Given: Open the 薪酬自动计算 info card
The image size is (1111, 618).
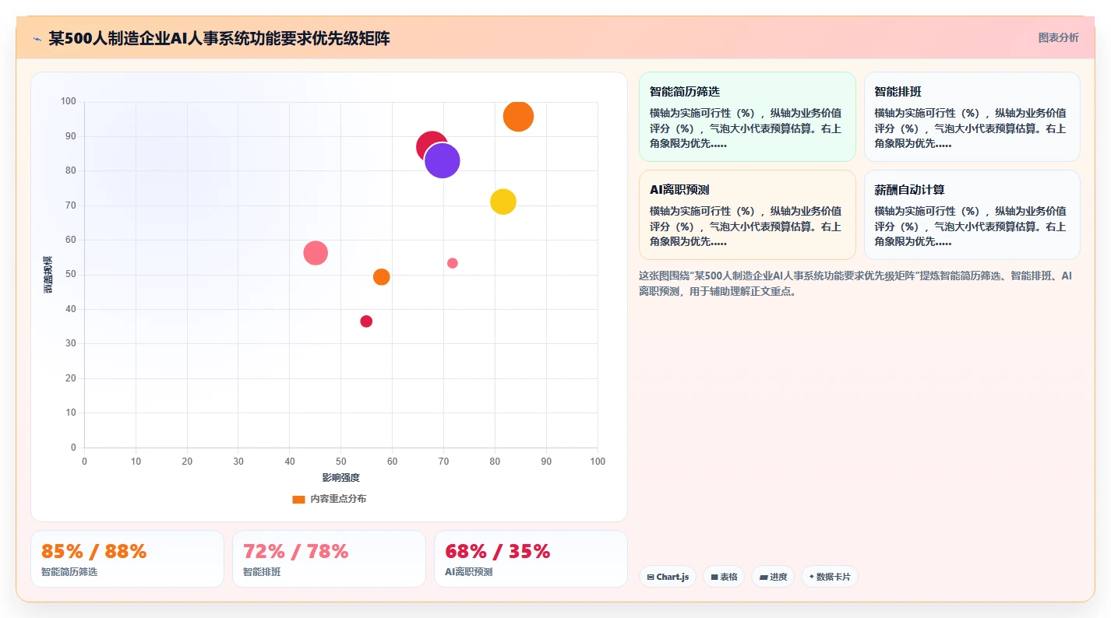Looking at the screenshot, I should point(972,215).
